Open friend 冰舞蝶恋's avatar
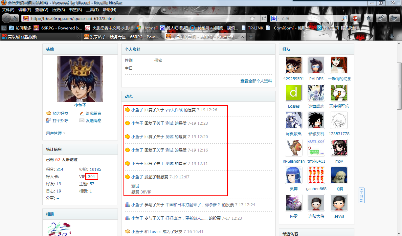This screenshot has width=402, height=236. click(316, 93)
